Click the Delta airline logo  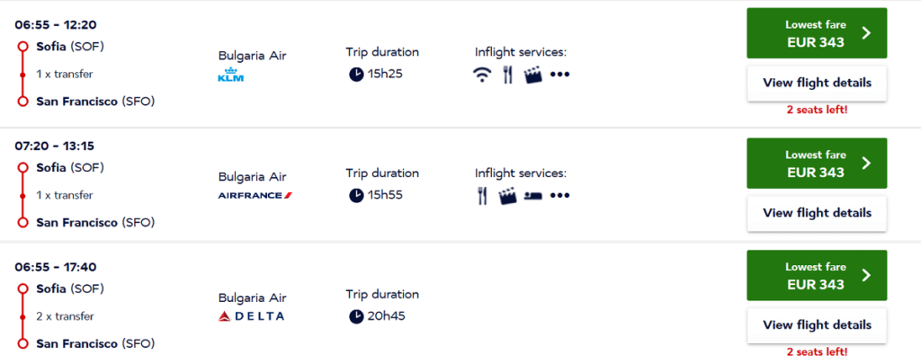click(x=251, y=316)
